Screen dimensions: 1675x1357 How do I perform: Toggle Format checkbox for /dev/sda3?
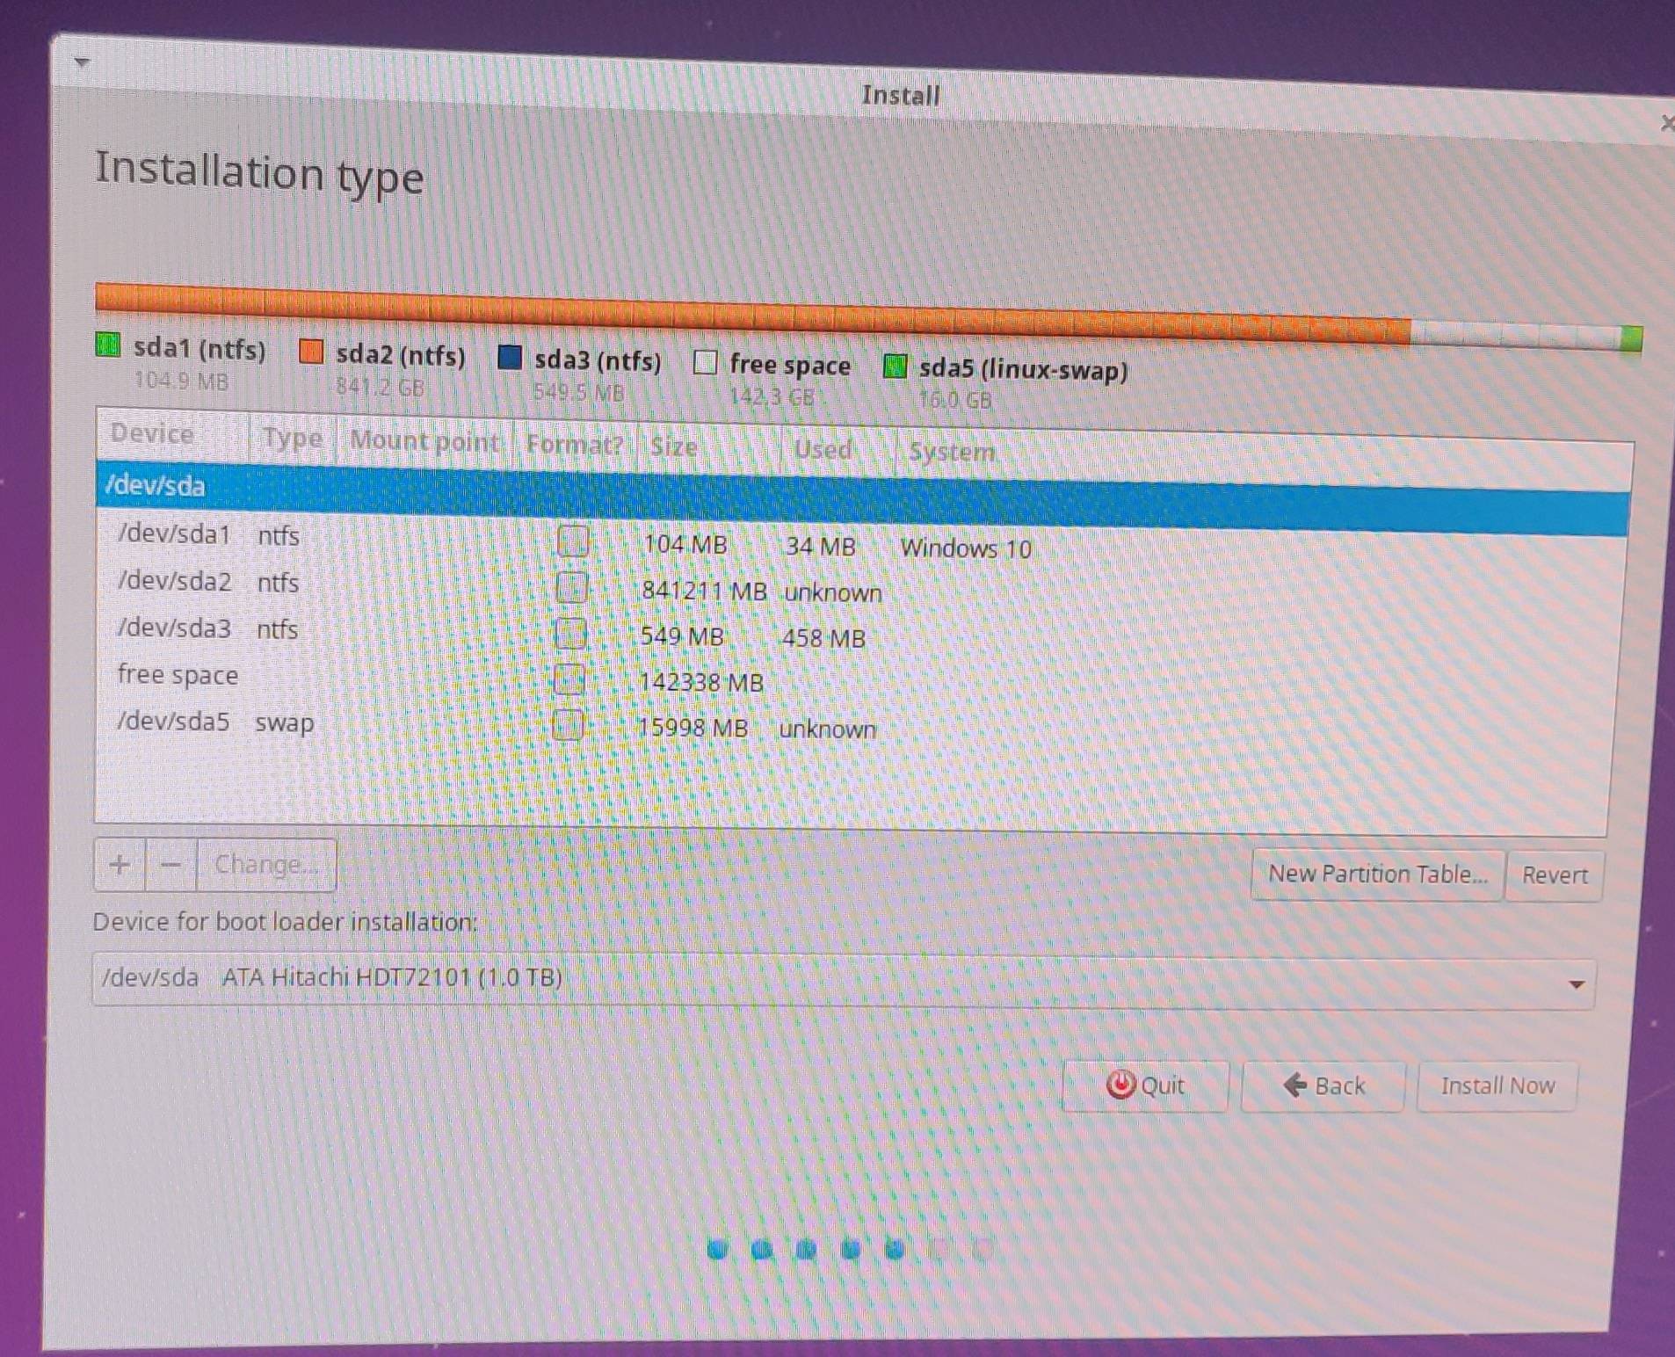[571, 633]
